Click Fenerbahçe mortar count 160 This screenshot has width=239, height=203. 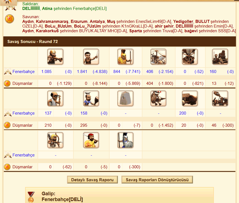click(213, 72)
